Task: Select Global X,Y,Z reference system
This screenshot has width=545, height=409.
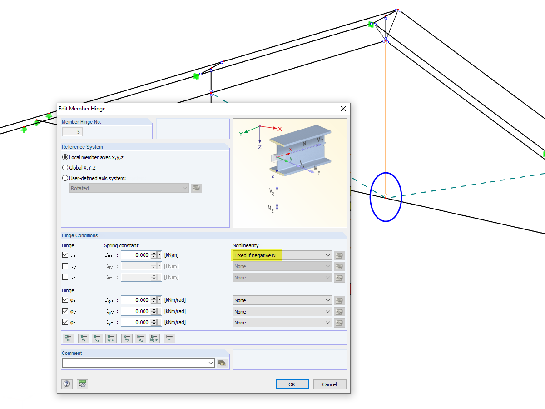Action: pyautogui.click(x=79, y=168)
